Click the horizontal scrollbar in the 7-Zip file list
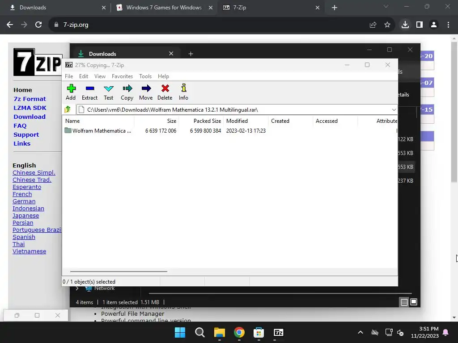Screen dimensions: 458x343 pos(119,272)
